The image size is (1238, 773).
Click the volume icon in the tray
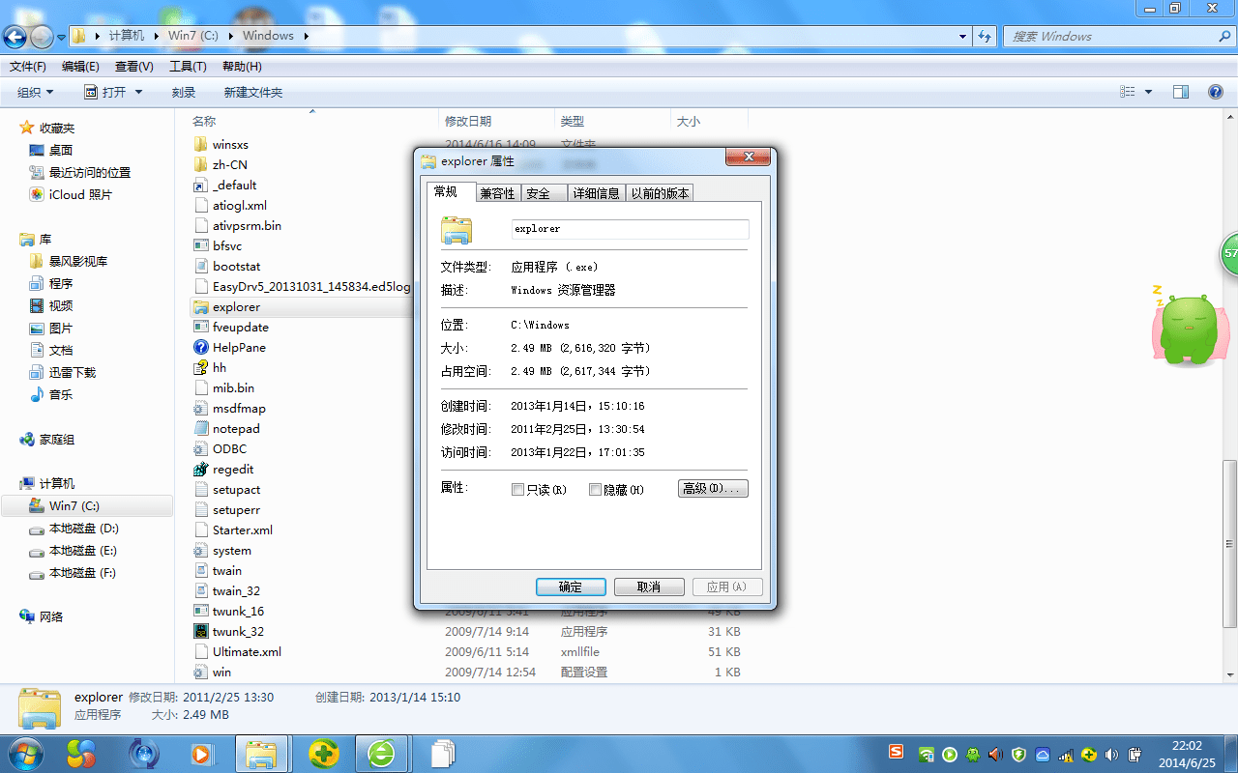pos(1110,755)
